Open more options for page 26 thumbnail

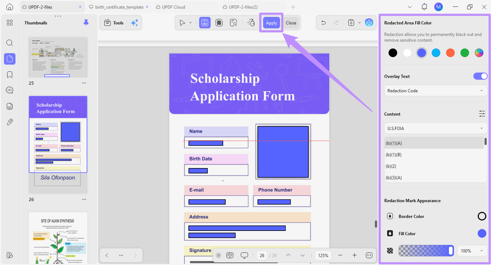point(84,199)
